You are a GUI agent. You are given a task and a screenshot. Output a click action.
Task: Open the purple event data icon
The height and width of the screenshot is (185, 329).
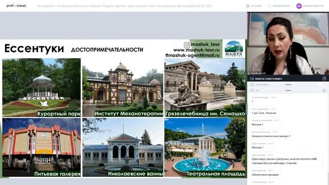point(299,6)
